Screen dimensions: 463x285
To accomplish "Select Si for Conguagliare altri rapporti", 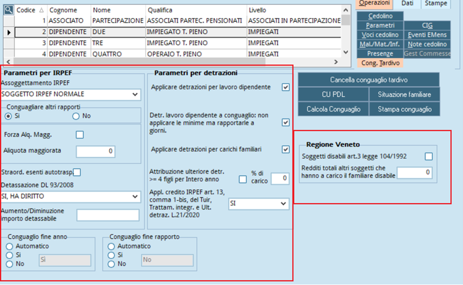I will point(9,116).
